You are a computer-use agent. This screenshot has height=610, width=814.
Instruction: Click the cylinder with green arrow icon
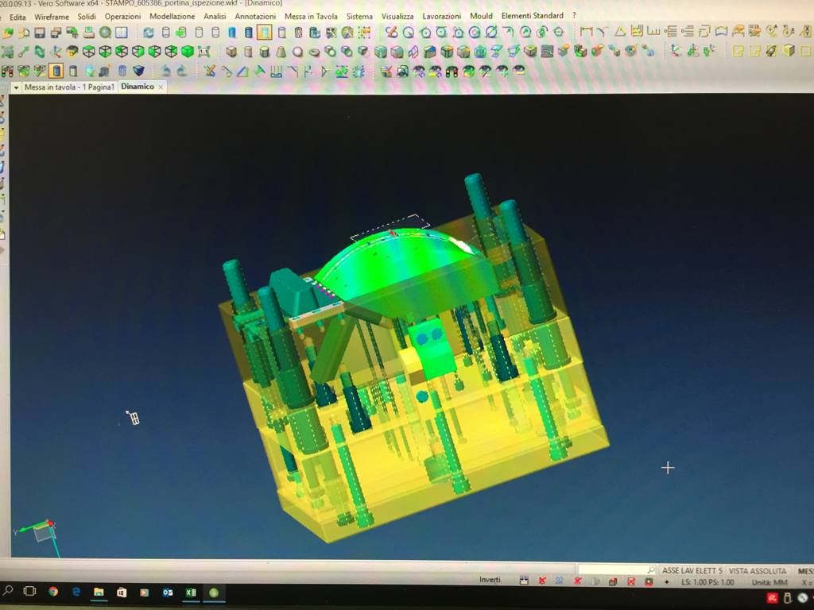click(181, 33)
